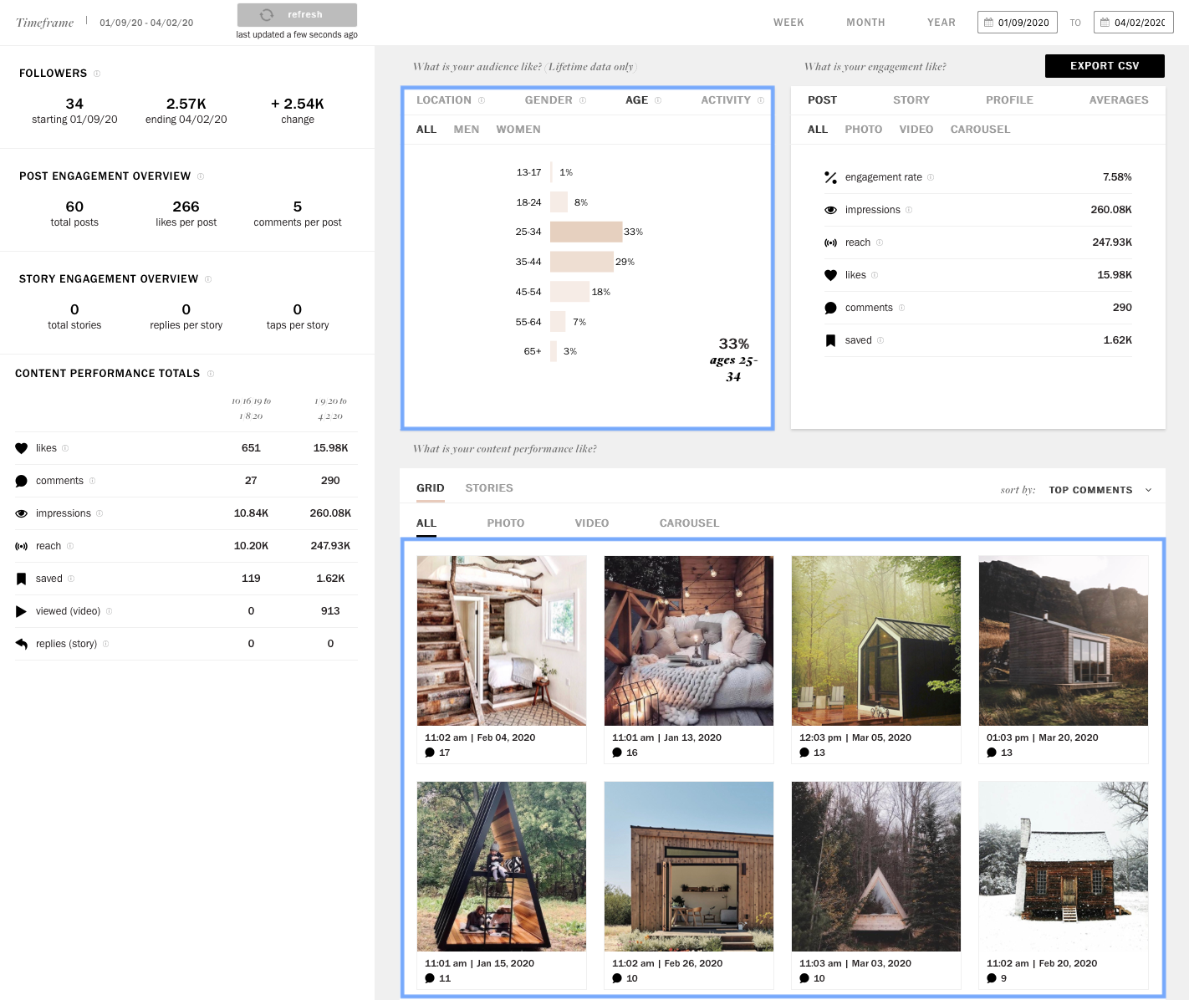Click the calendar icon in the start date field
The height and width of the screenshot is (1000, 1189).
coord(988,23)
